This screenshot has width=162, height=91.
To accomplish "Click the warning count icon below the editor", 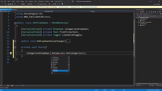I will [x=12, y=85].
